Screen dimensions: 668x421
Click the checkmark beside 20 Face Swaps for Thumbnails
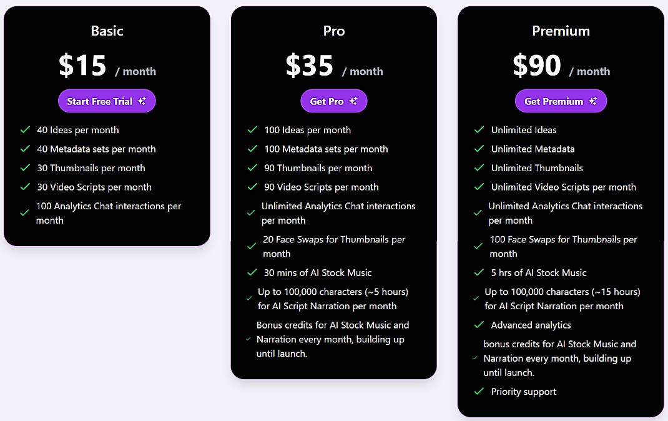coord(252,246)
